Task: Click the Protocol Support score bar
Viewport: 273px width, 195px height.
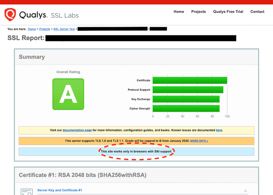Action: coord(188,90)
